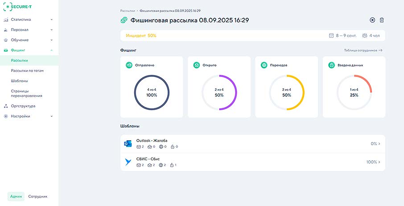The height and width of the screenshot is (206, 404).
Task: Click the Обучение section label
Action: (x=20, y=40)
